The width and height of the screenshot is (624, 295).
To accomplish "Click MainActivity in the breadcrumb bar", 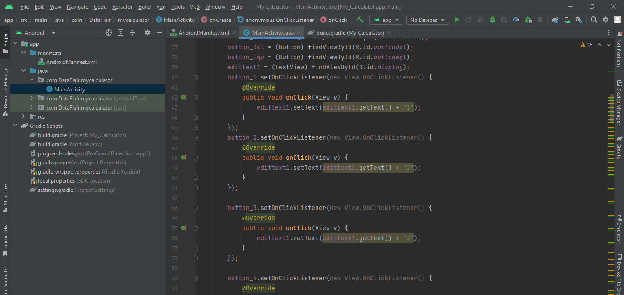I will coord(179,20).
